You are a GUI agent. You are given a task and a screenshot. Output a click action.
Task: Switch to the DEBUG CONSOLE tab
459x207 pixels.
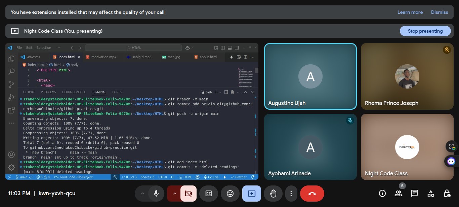click(x=74, y=92)
